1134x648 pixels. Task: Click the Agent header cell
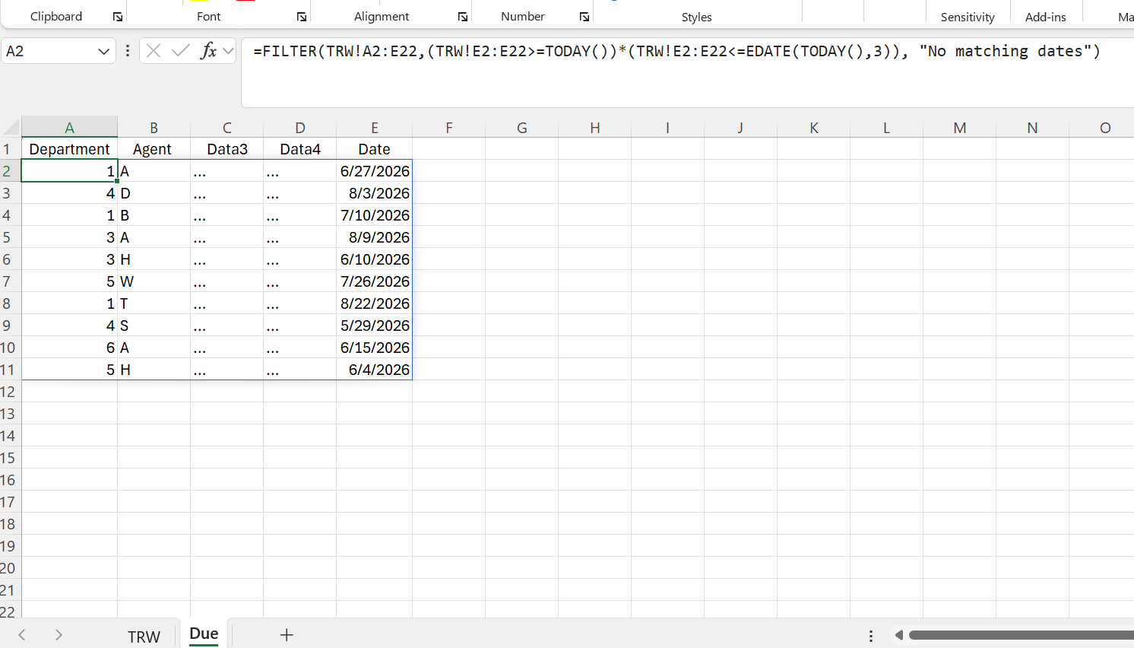coord(154,149)
